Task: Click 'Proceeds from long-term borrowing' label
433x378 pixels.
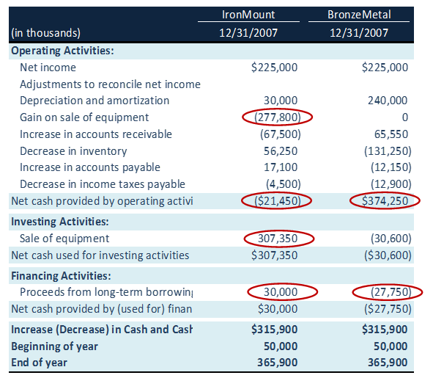Action: [x=106, y=292]
